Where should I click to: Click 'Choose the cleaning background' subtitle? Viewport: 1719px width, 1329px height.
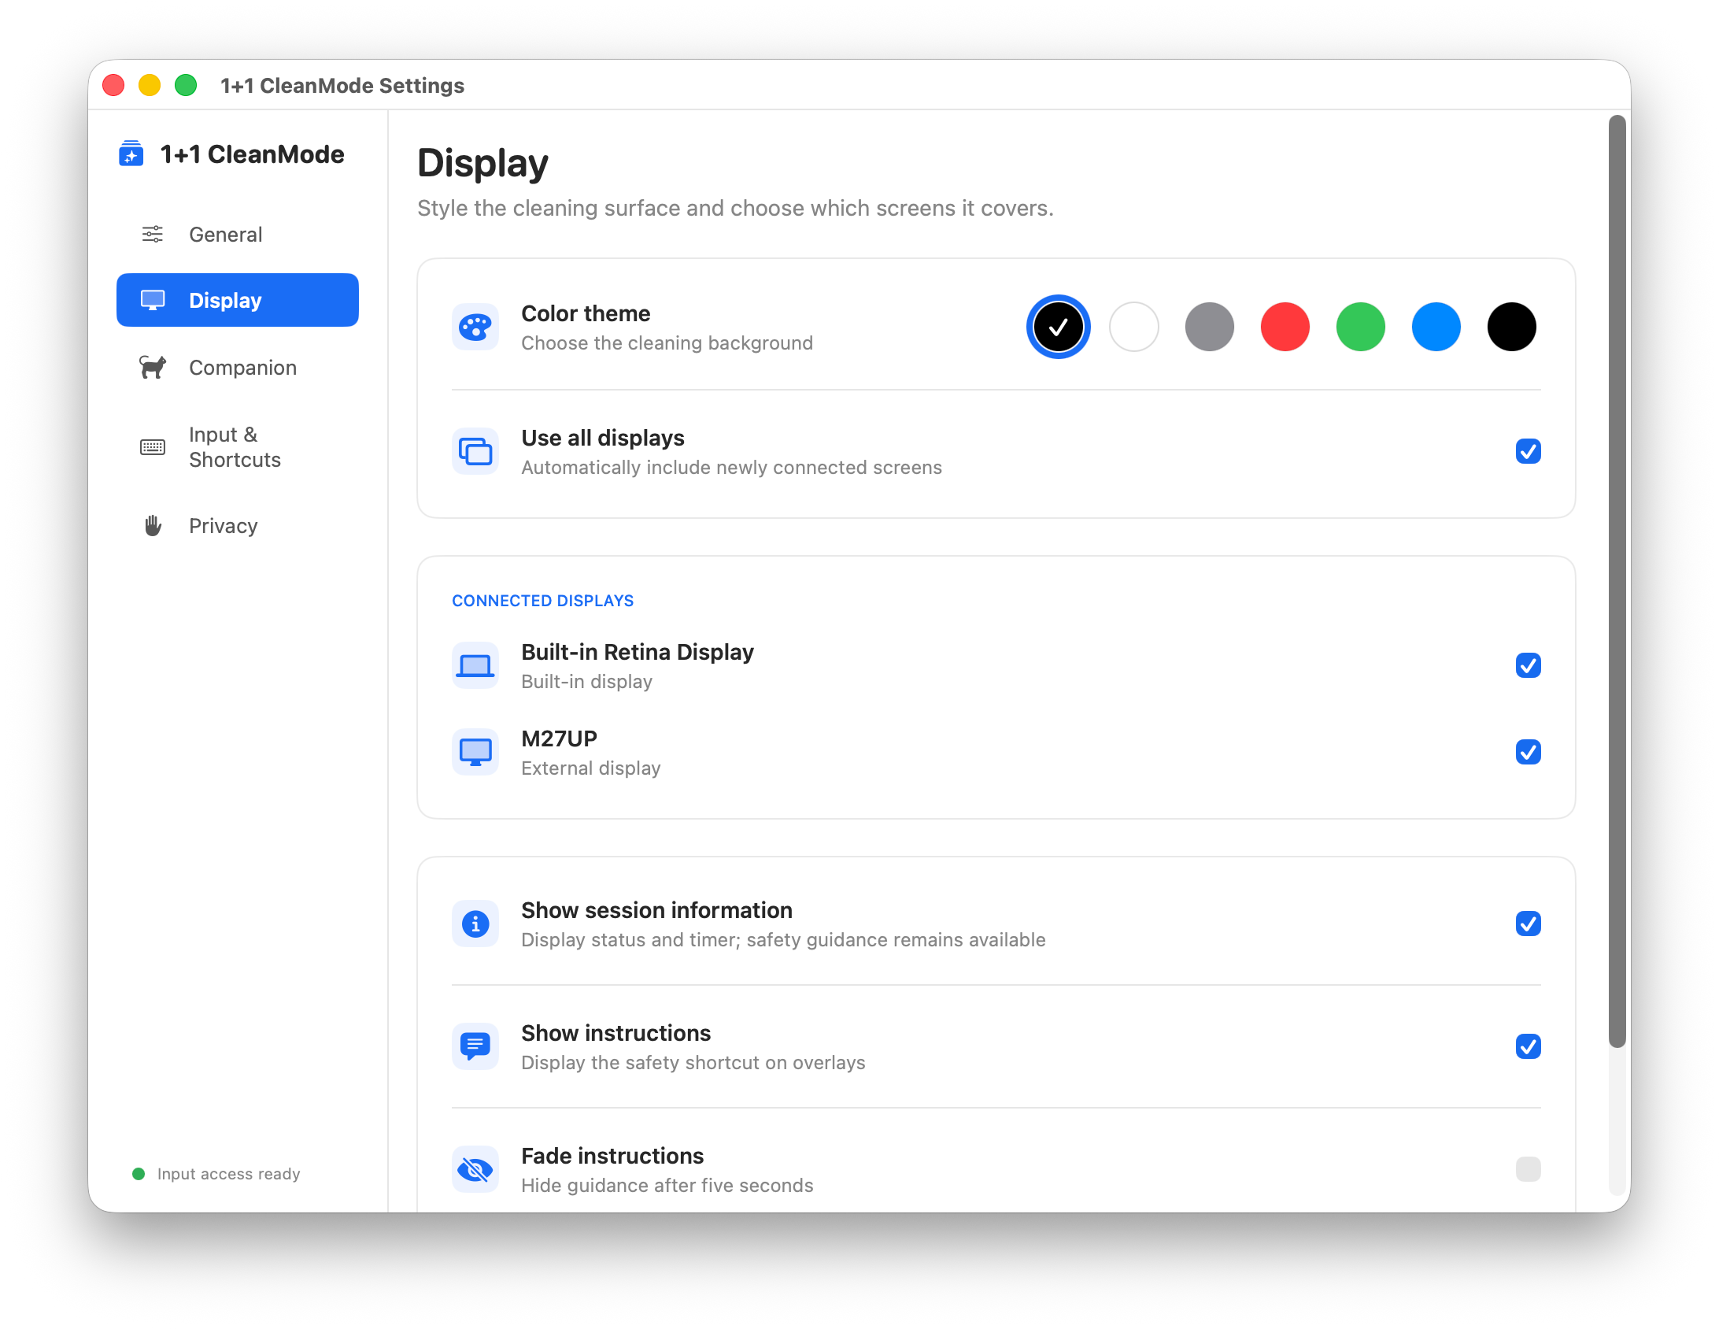(x=667, y=343)
